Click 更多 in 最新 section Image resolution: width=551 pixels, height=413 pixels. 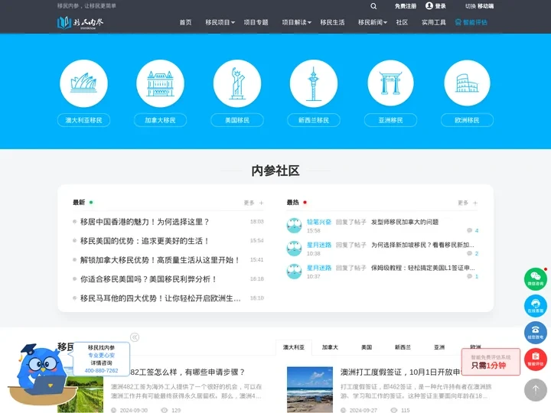click(x=249, y=203)
